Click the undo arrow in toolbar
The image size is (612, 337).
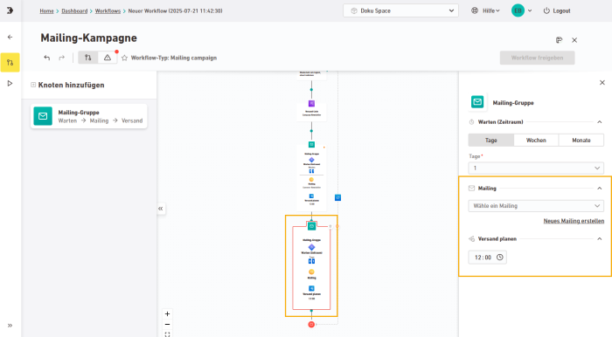click(47, 58)
